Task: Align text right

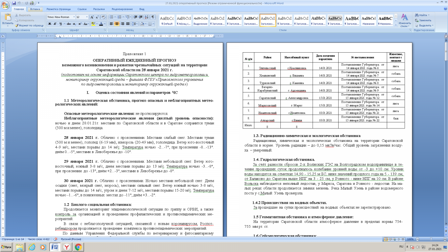Action: pos(122,24)
